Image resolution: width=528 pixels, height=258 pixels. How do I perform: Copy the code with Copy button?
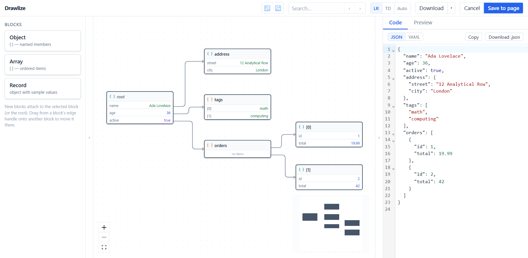[x=473, y=37]
